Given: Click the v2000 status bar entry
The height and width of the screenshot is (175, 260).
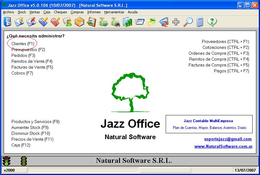Looking at the screenshot, I should coord(14,170).
